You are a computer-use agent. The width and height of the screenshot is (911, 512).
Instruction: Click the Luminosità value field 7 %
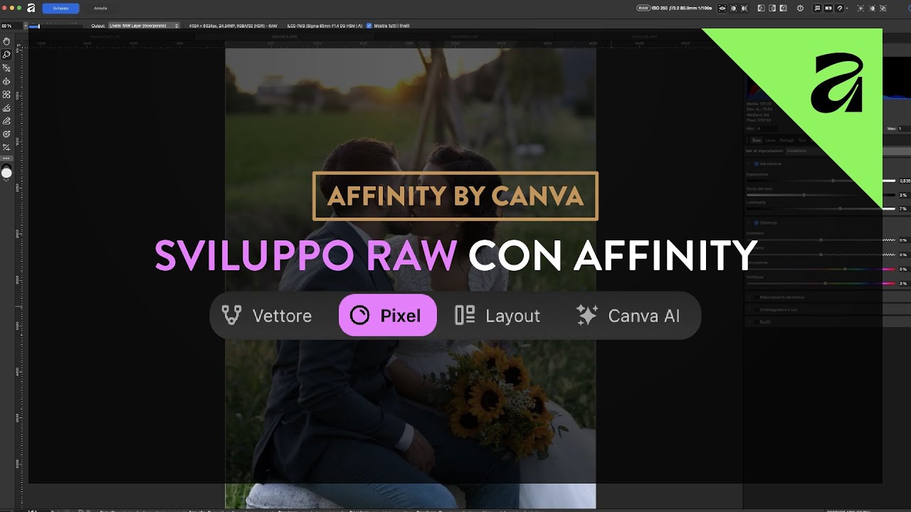[904, 208]
